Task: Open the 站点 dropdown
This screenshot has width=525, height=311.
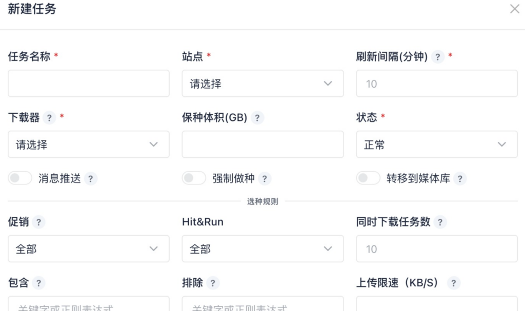Action: click(262, 84)
